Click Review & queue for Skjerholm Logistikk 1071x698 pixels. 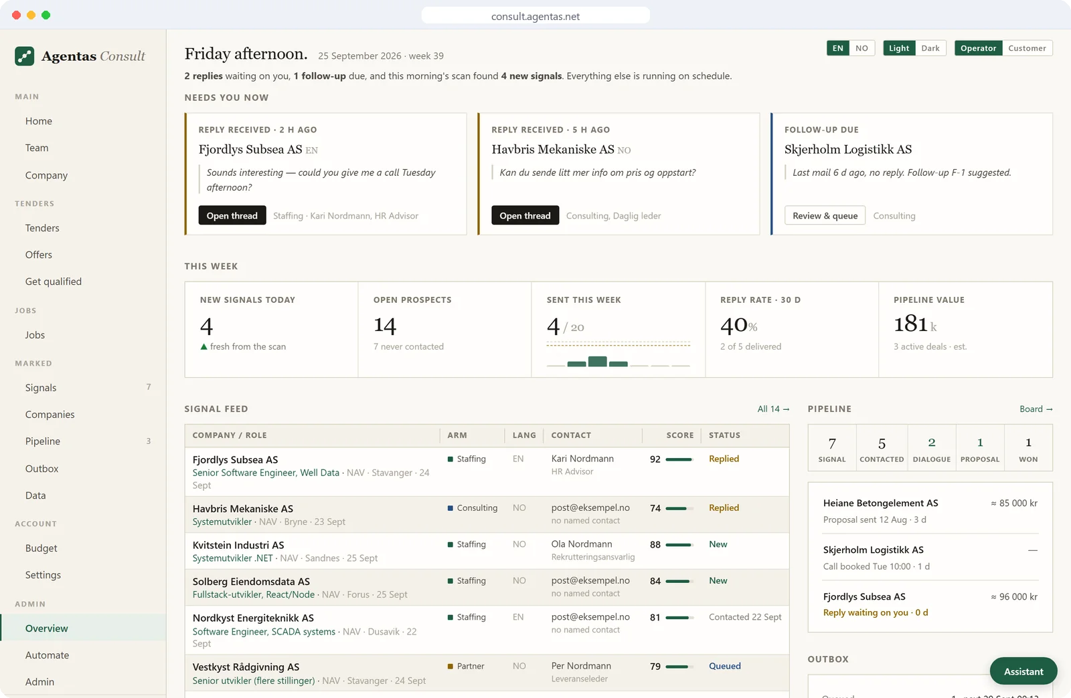pyautogui.click(x=825, y=215)
